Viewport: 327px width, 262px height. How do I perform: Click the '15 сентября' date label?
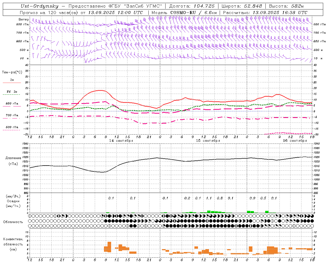point(208,141)
